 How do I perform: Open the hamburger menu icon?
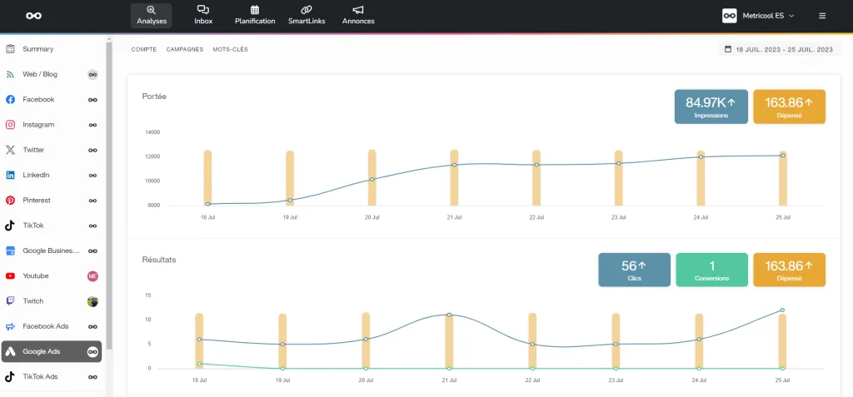coord(822,15)
